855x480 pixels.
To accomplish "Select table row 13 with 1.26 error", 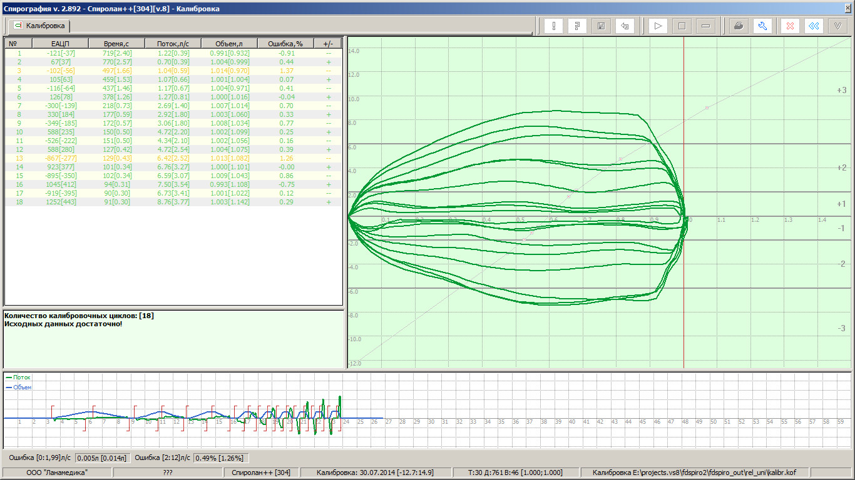I will coord(173,158).
